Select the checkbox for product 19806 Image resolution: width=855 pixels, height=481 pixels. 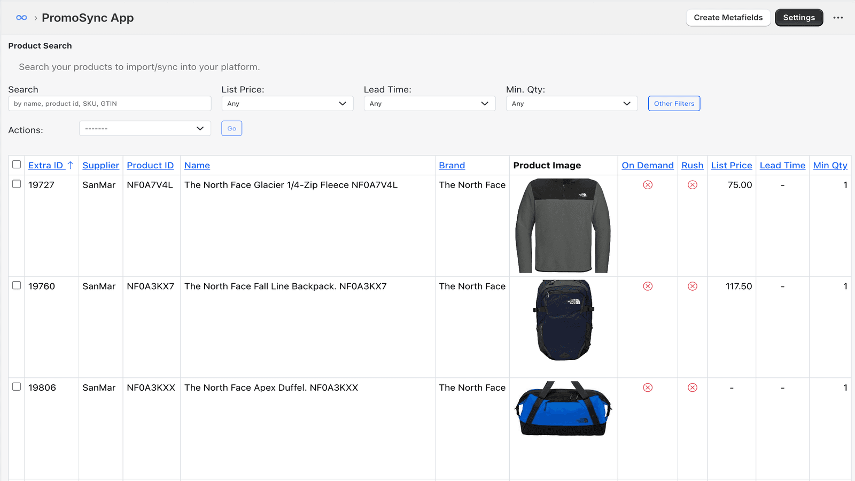17,387
